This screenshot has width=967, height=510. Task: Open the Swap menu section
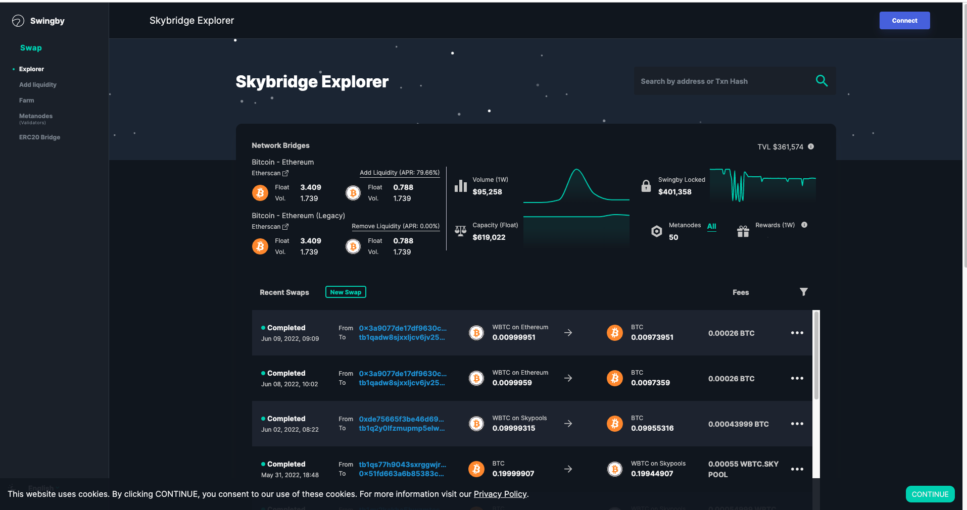[x=31, y=47]
